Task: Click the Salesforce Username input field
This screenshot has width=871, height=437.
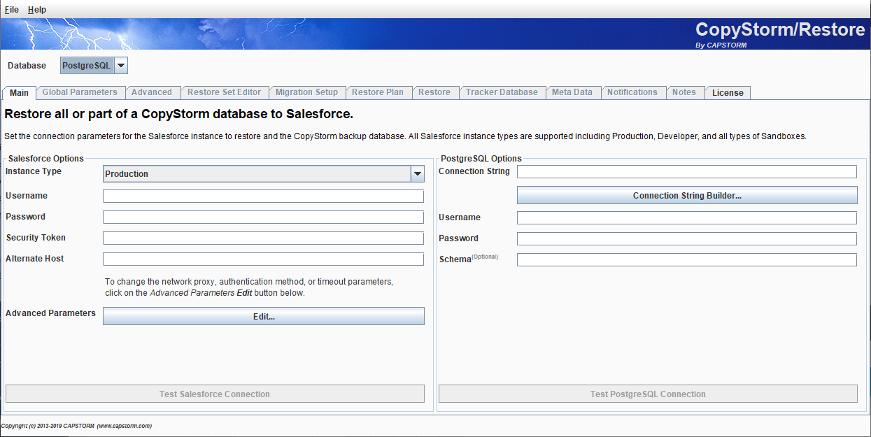Action: [263, 196]
